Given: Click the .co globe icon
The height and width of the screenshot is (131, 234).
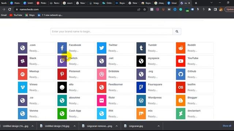Looking at the screenshot, I should (x=23, y=100).
